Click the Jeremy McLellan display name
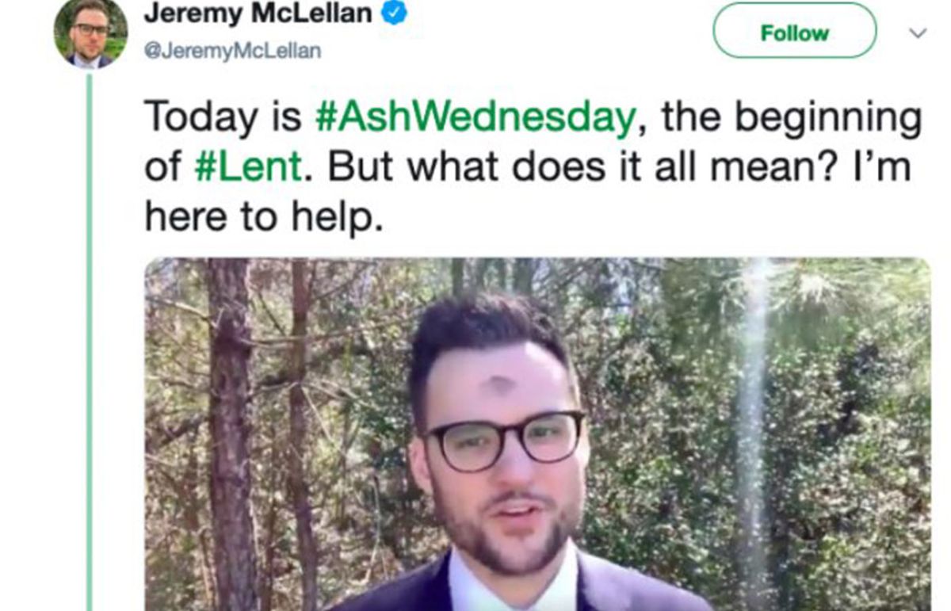Screen dimensions: 951x611 (258, 13)
